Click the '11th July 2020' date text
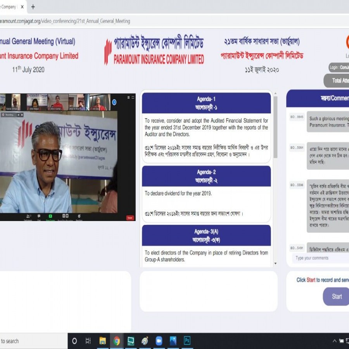The height and width of the screenshot is (349, 349). [28, 69]
